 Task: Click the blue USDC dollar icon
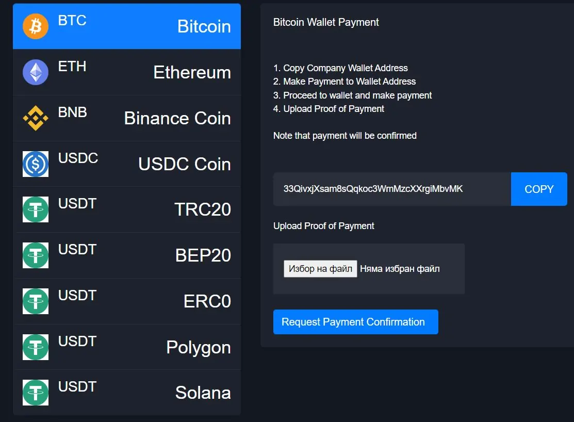(x=36, y=164)
